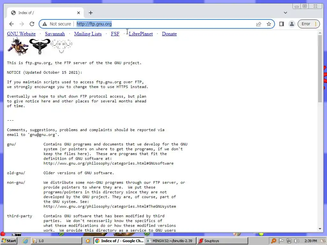Open the LibrePlanet link
The width and height of the screenshot is (327, 245).
[141, 34]
